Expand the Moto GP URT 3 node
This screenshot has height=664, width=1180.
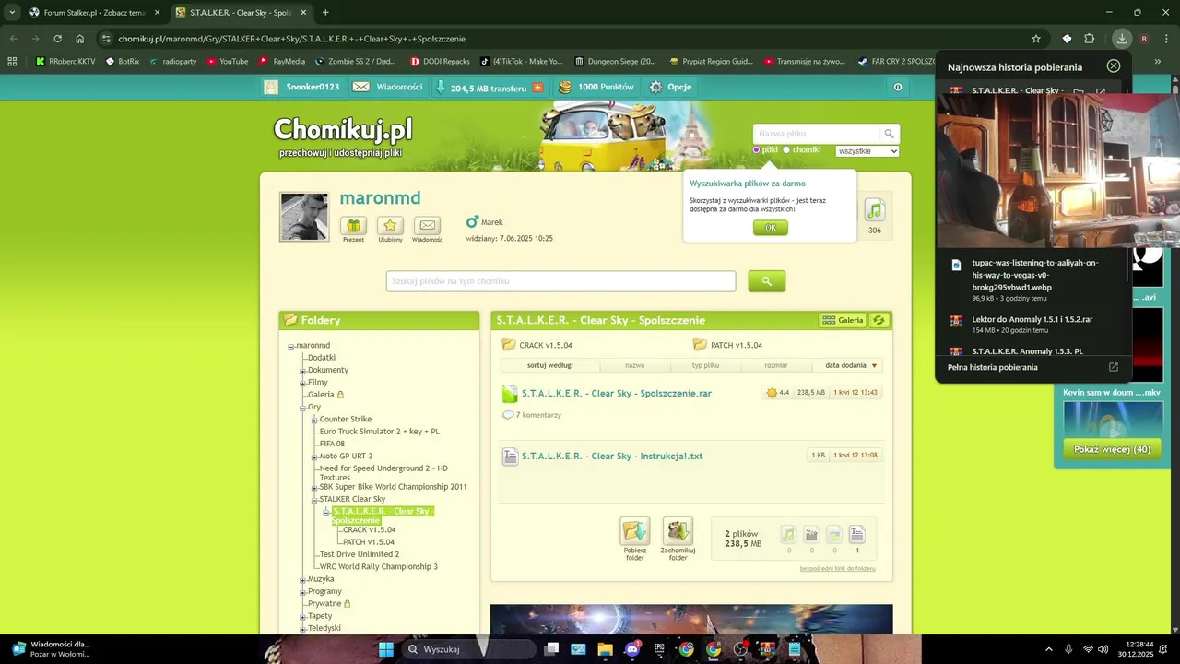pyautogui.click(x=314, y=456)
